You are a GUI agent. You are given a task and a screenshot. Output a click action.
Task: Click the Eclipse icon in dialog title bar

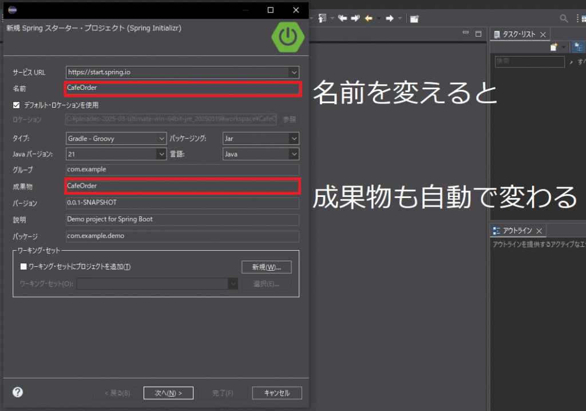[13, 10]
